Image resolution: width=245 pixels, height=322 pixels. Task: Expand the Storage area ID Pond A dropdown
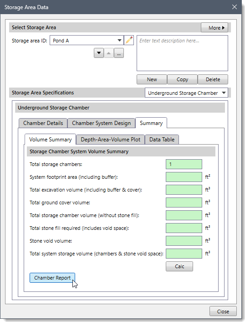(x=87, y=41)
